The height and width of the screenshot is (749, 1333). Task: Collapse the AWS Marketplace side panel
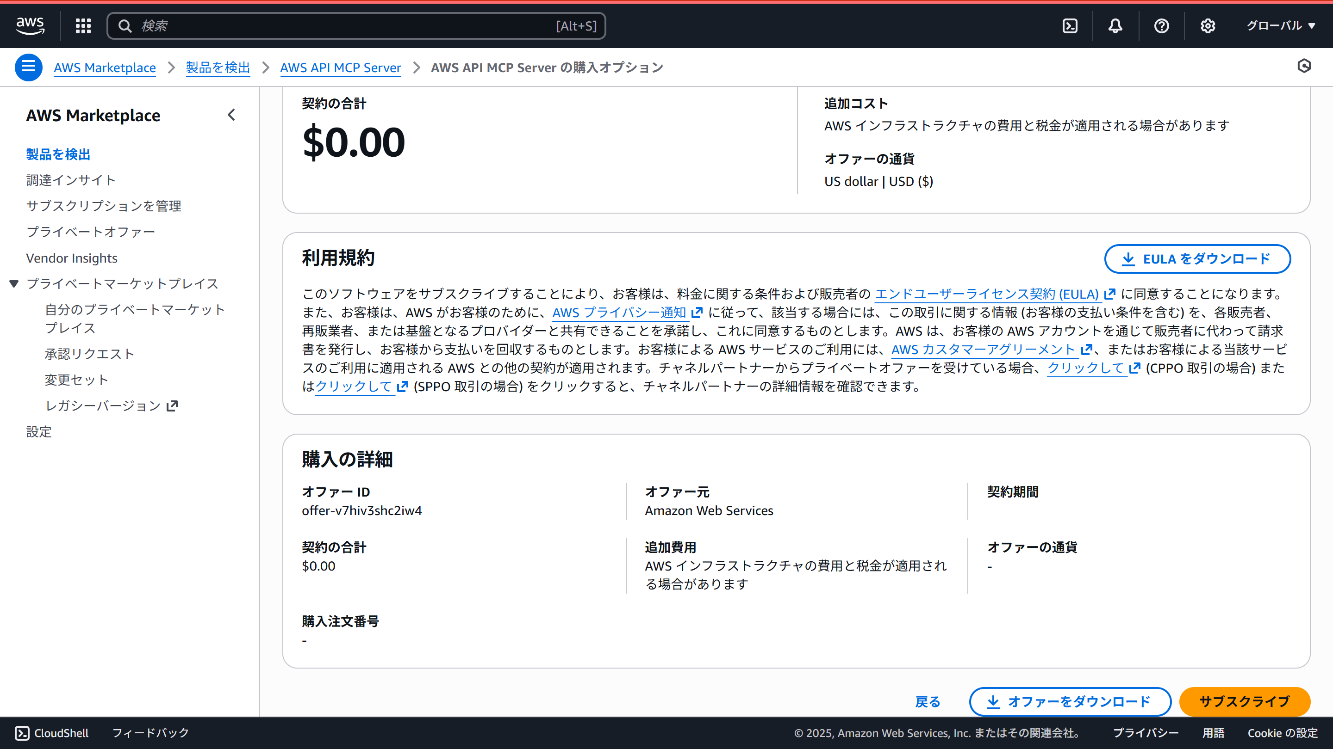(231, 115)
